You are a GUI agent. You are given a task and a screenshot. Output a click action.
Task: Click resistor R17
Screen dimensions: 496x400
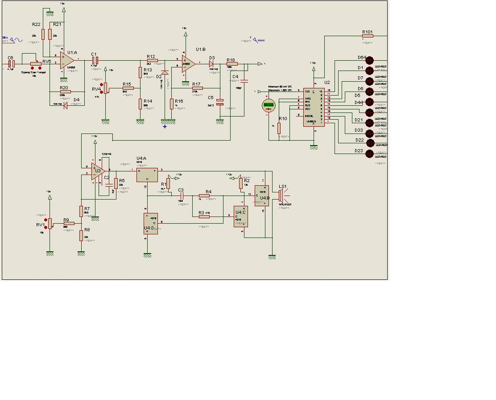(198, 88)
